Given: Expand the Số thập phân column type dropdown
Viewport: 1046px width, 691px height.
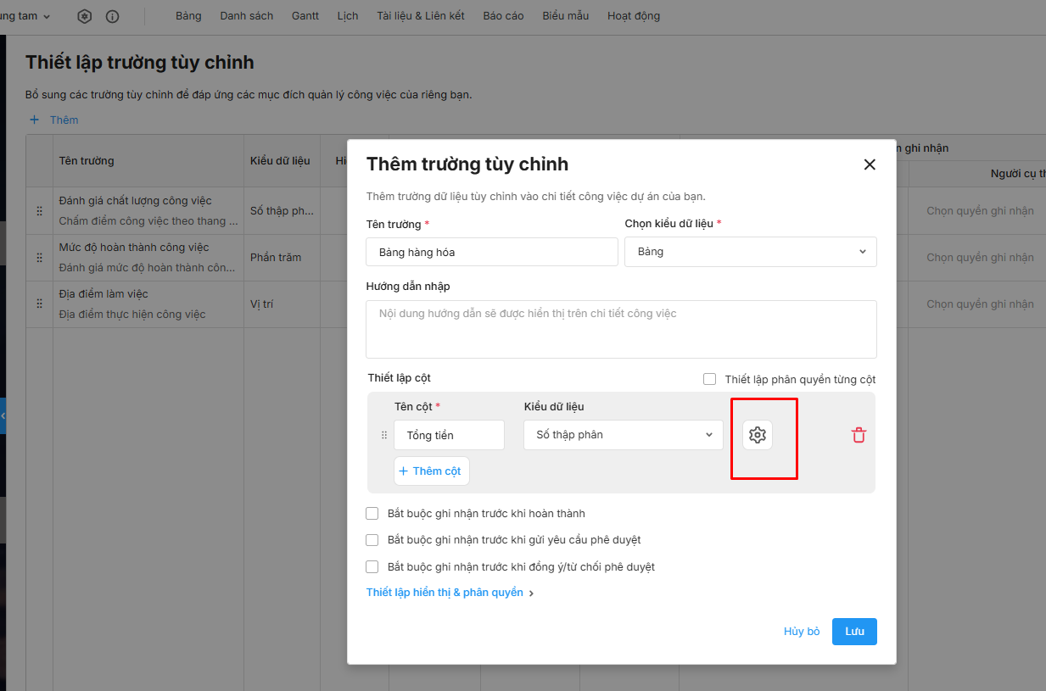Looking at the screenshot, I should coord(623,435).
